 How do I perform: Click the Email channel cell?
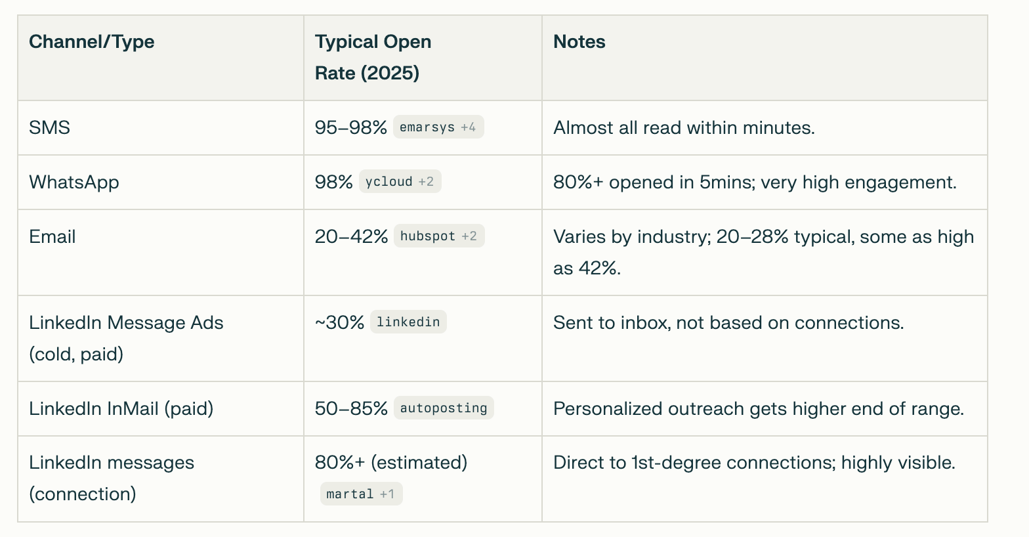pos(52,236)
